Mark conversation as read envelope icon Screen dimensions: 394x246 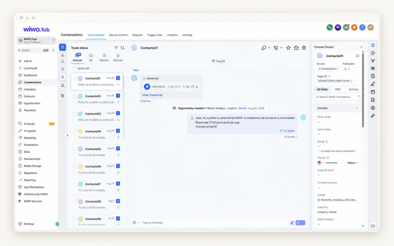click(296, 48)
